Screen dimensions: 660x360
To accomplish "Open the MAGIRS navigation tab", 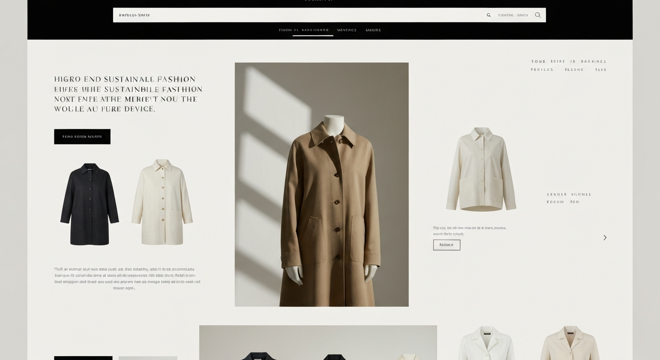I will point(373,30).
